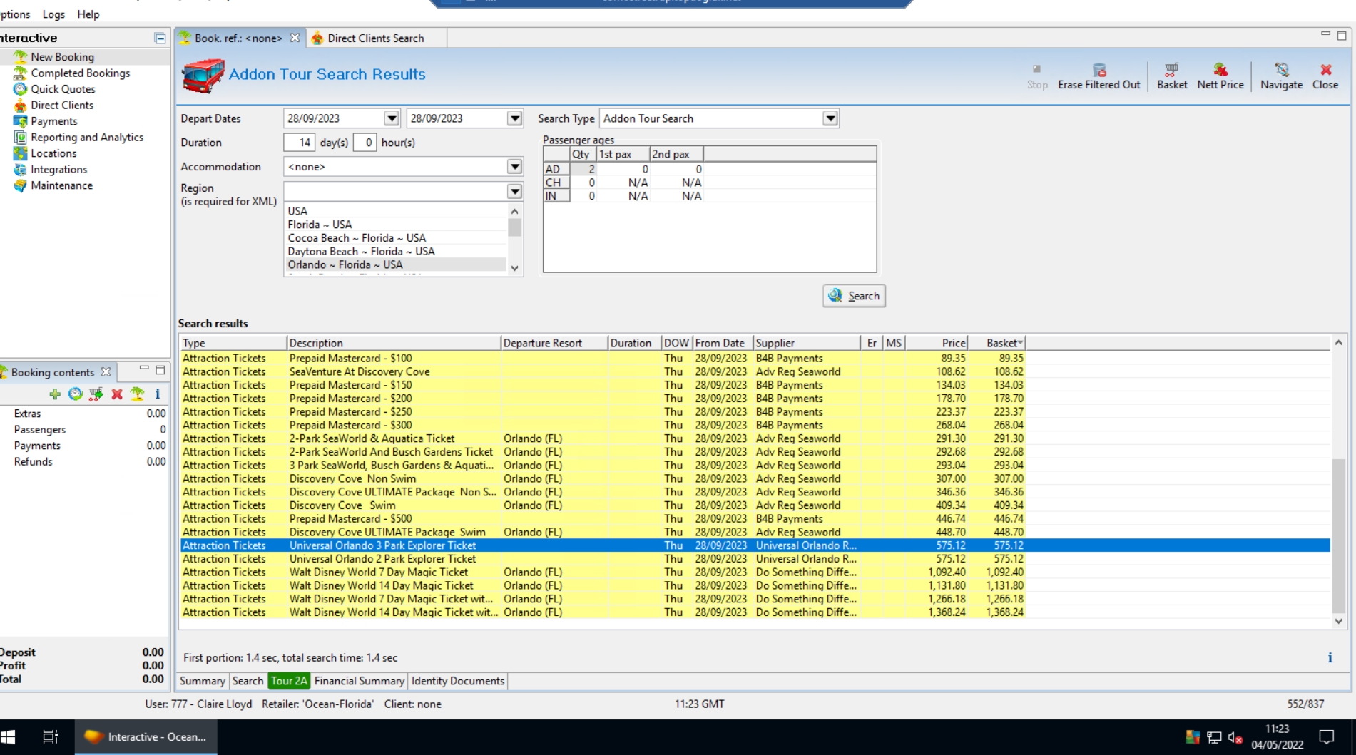Screen dimensions: 1356x755
Task: Expand the Accommodation dropdown
Action: [515, 166]
